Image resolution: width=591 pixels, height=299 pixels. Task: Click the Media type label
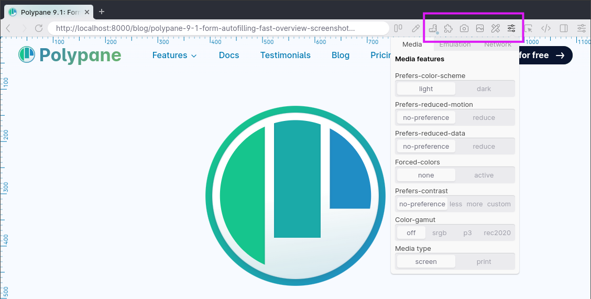[413, 249]
